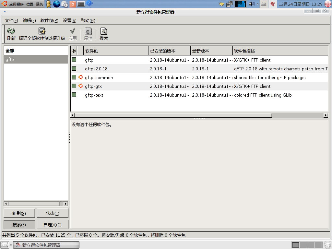Click package list scroll right arrow
The image size is (332, 249).
pyautogui.click(x=326, y=115)
